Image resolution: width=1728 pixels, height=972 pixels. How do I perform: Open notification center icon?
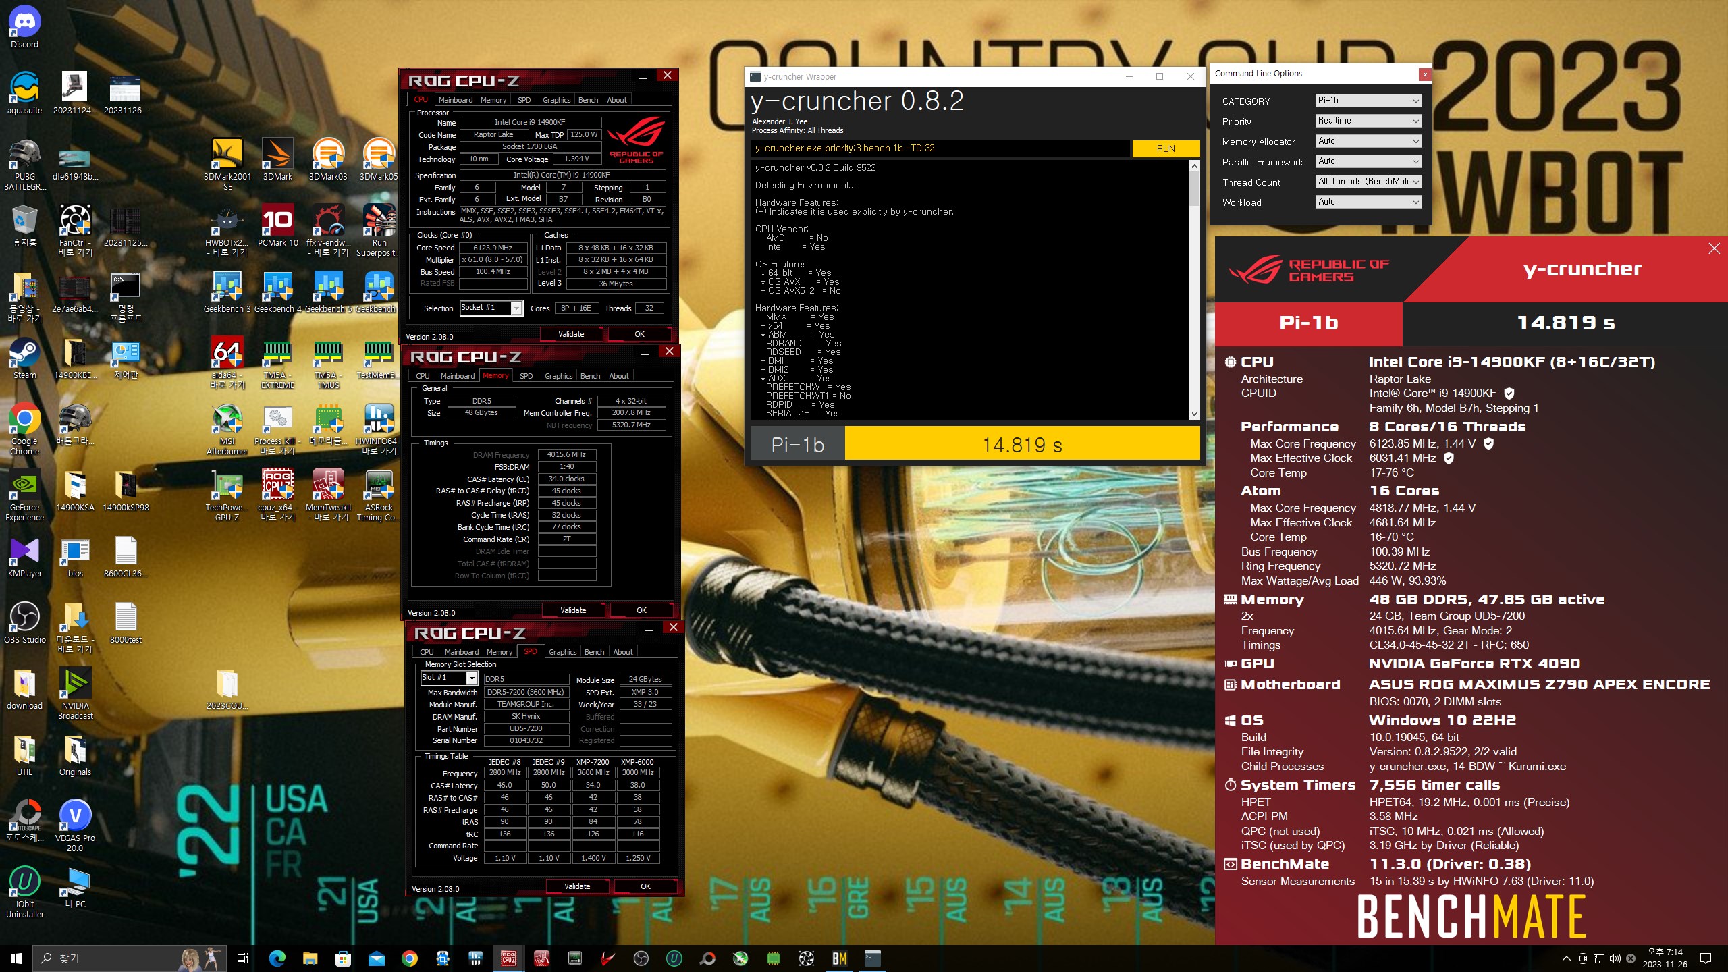pos(1706,959)
